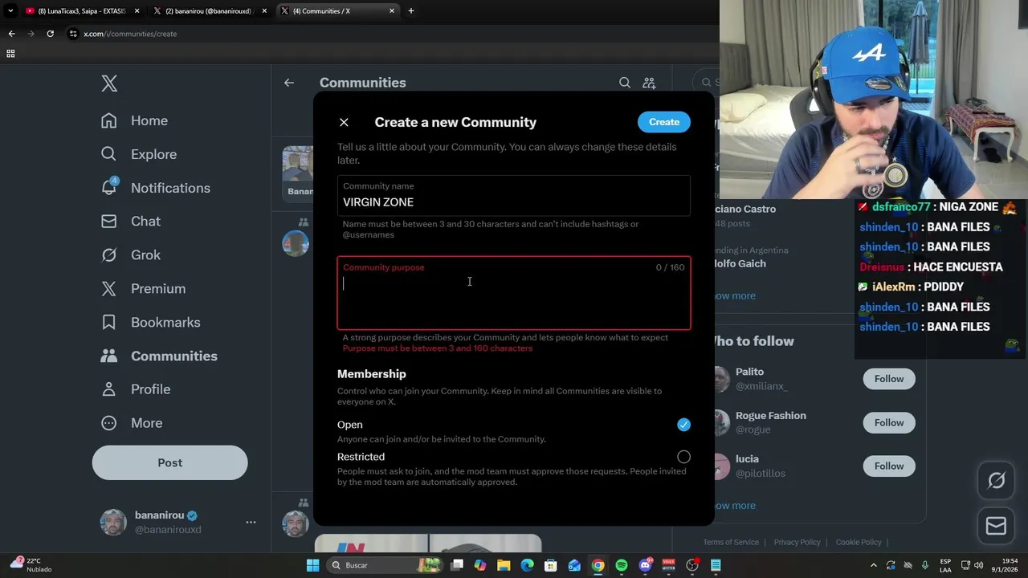Viewport: 1028px width, 578px height.
Task: Open the floating Grok button
Action: 996,480
